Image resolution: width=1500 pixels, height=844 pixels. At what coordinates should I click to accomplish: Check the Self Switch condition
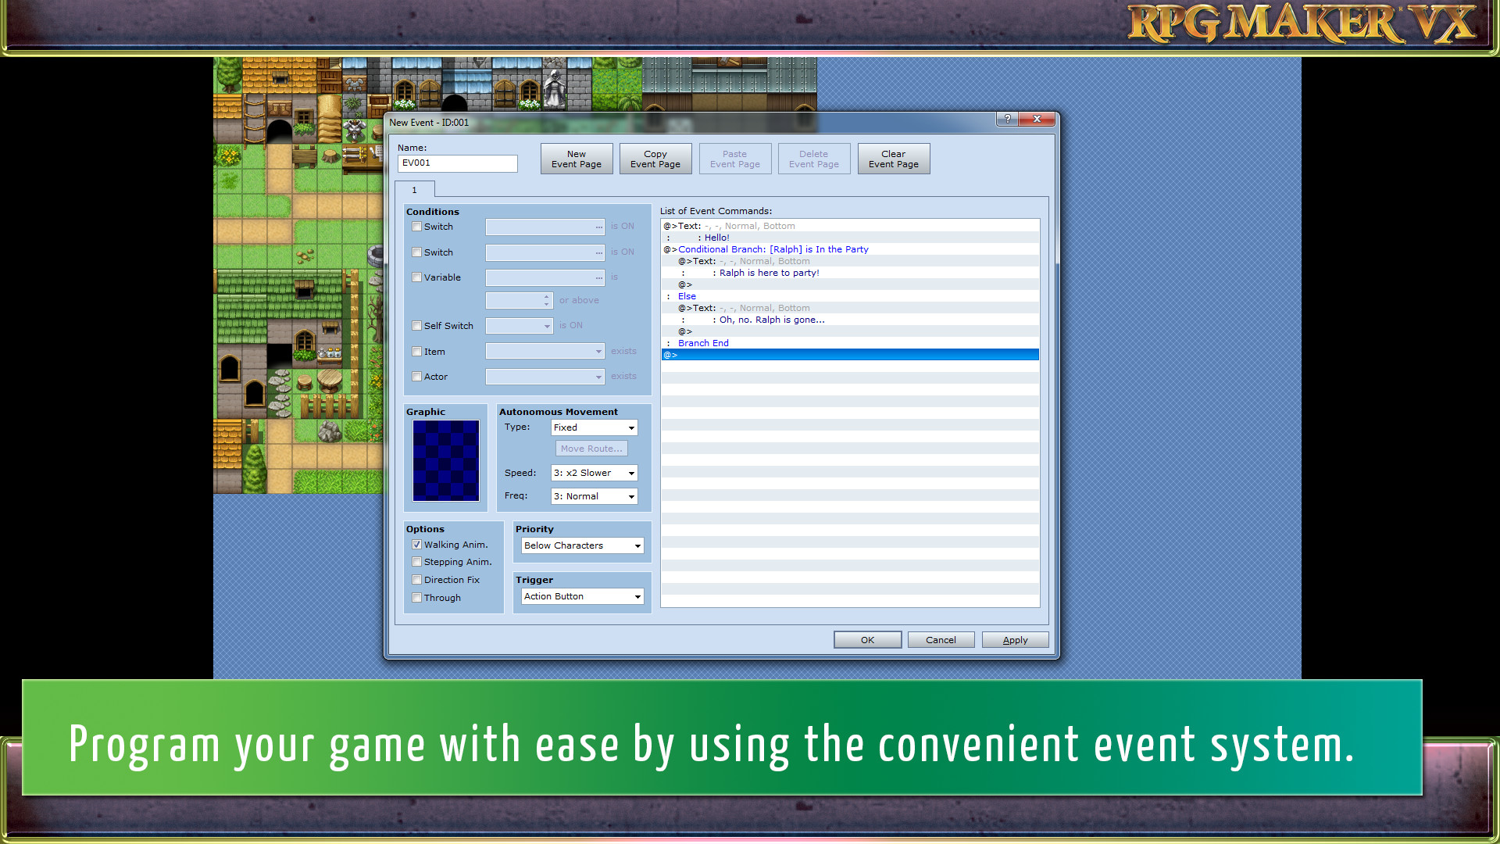pyautogui.click(x=417, y=325)
